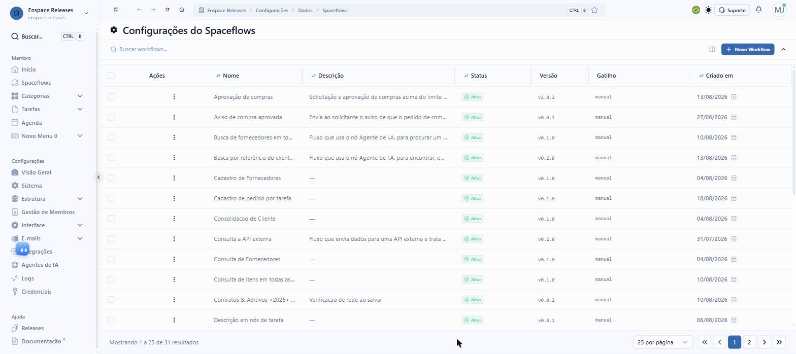The height and width of the screenshot is (354, 796).
Task: Go forward with the right arrow icon
Action: click(153, 10)
